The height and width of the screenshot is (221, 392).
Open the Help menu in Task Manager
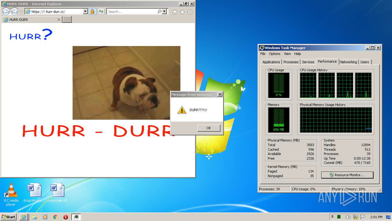298,54
